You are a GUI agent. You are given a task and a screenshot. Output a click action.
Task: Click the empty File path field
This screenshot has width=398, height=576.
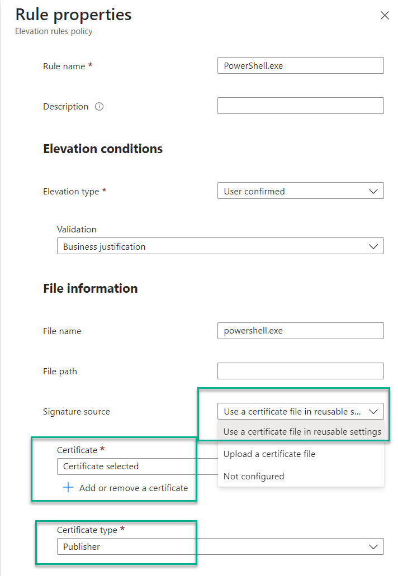coord(300,371)
